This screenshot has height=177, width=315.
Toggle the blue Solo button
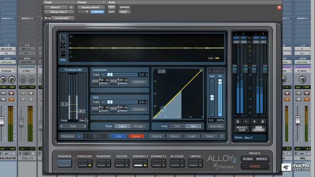pos(119,136)
